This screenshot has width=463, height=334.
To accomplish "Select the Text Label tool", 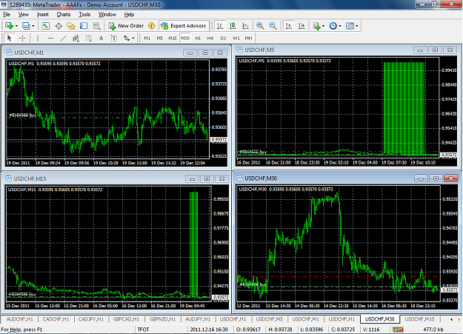I will (x=113, y=38).
